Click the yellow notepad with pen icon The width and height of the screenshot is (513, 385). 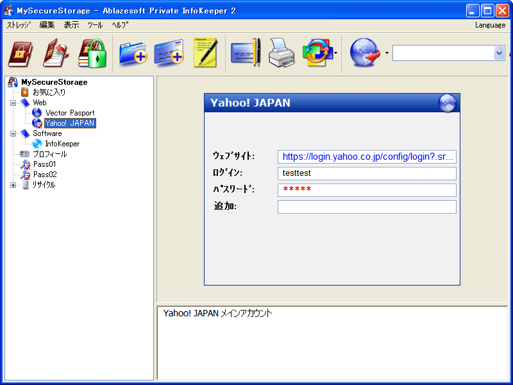click(x=205, y=53)
